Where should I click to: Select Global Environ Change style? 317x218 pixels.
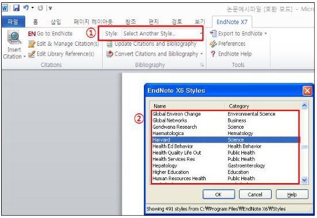tap(225, 114)
